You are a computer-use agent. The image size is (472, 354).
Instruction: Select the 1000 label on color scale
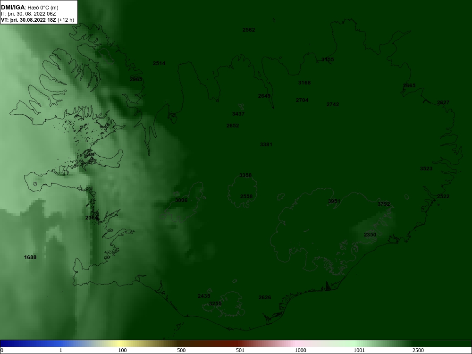pos(300,350)
